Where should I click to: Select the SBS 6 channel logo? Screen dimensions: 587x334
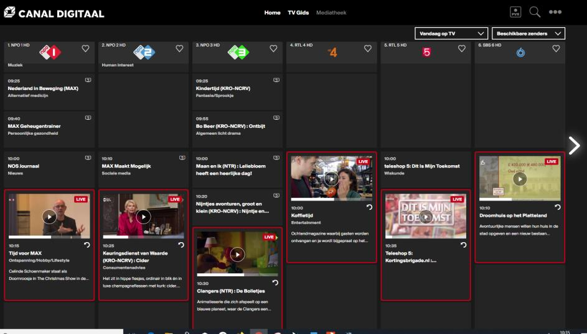[x=520, y=53]
